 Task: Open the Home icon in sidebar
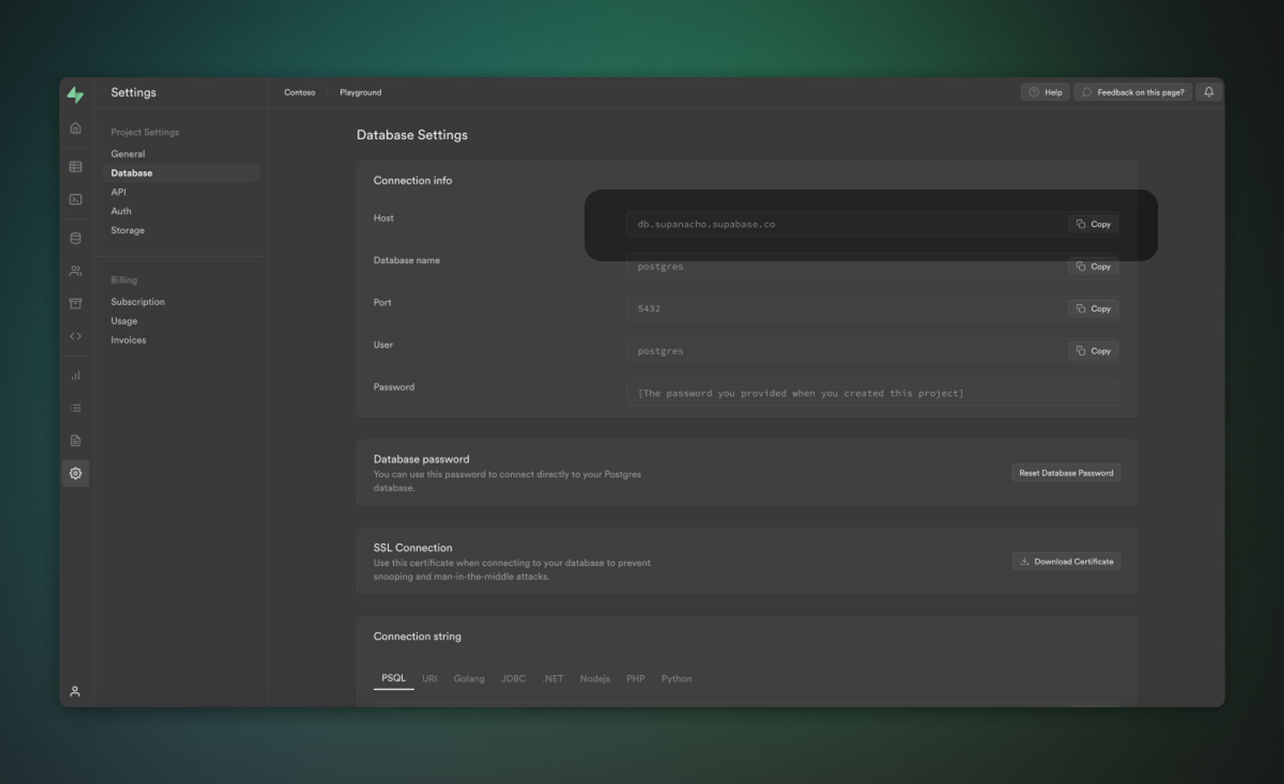75,128
